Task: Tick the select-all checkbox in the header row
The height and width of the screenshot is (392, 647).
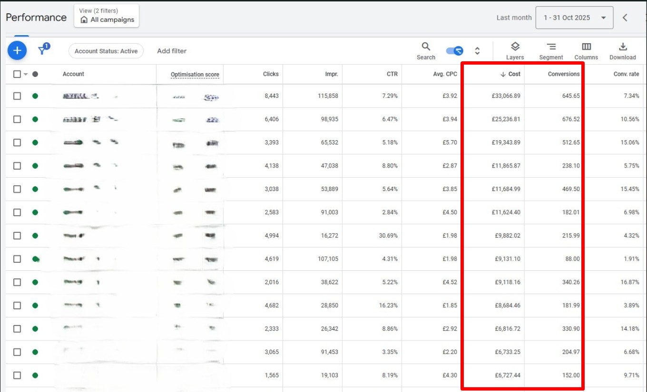Action: coord(17,74)
